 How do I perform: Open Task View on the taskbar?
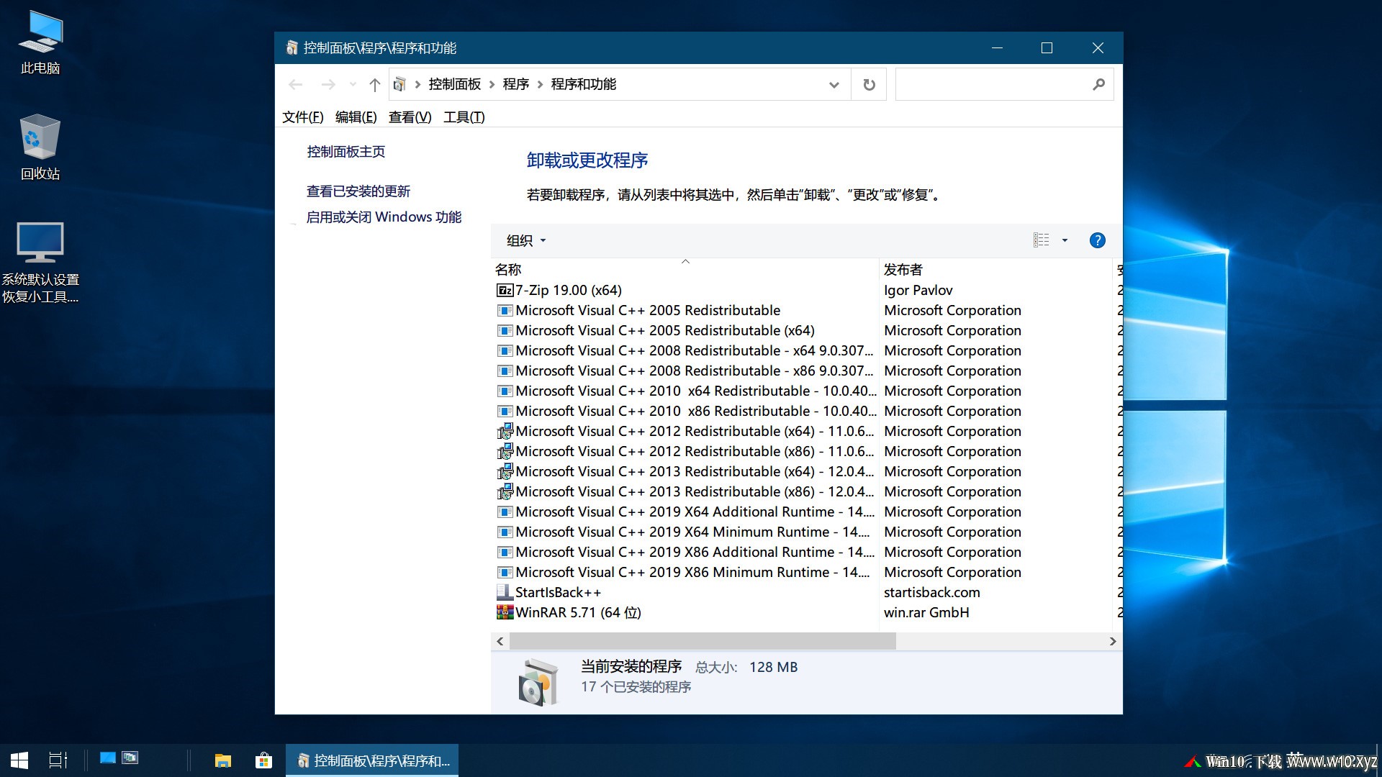click(58, 760)
